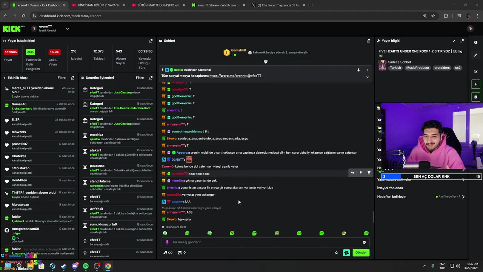Expand Aktif hedefler arrow
The height and width of the screenshot is (272, 483).
(x=463, y=196)
